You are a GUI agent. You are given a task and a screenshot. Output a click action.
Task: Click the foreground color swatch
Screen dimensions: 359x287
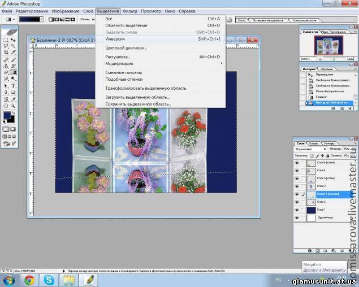[x=7, y=115]
